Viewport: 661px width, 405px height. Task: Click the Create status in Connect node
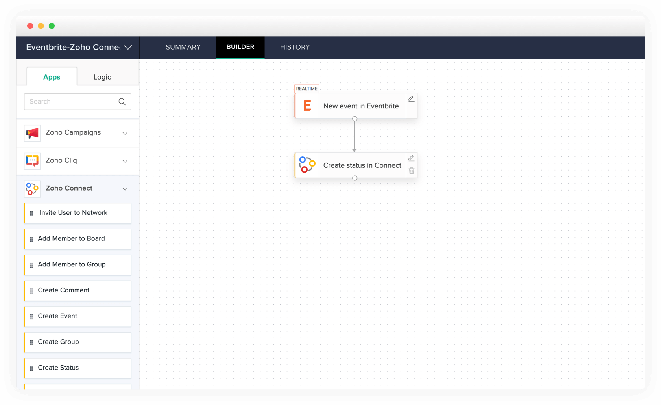(x=356, y=165)
